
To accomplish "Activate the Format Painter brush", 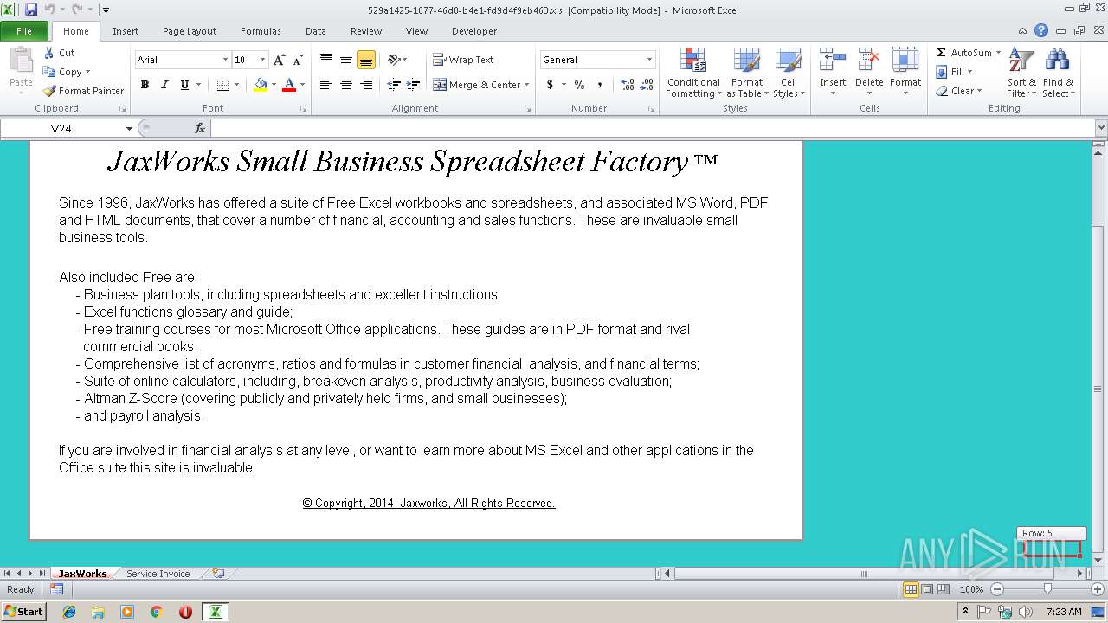I will (49, 91).
